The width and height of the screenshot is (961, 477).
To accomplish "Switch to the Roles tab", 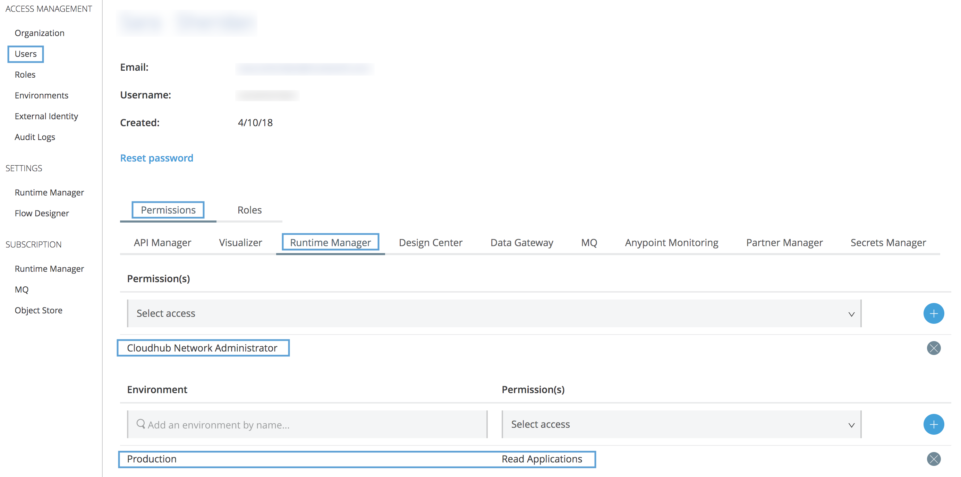I will (x=249, y=210).
